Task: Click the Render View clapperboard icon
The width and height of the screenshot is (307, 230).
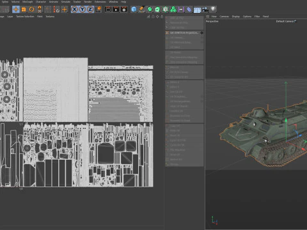Action: [x=108, y=10]
